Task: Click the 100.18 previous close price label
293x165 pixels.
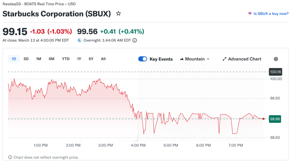Action: pos(276,72)
